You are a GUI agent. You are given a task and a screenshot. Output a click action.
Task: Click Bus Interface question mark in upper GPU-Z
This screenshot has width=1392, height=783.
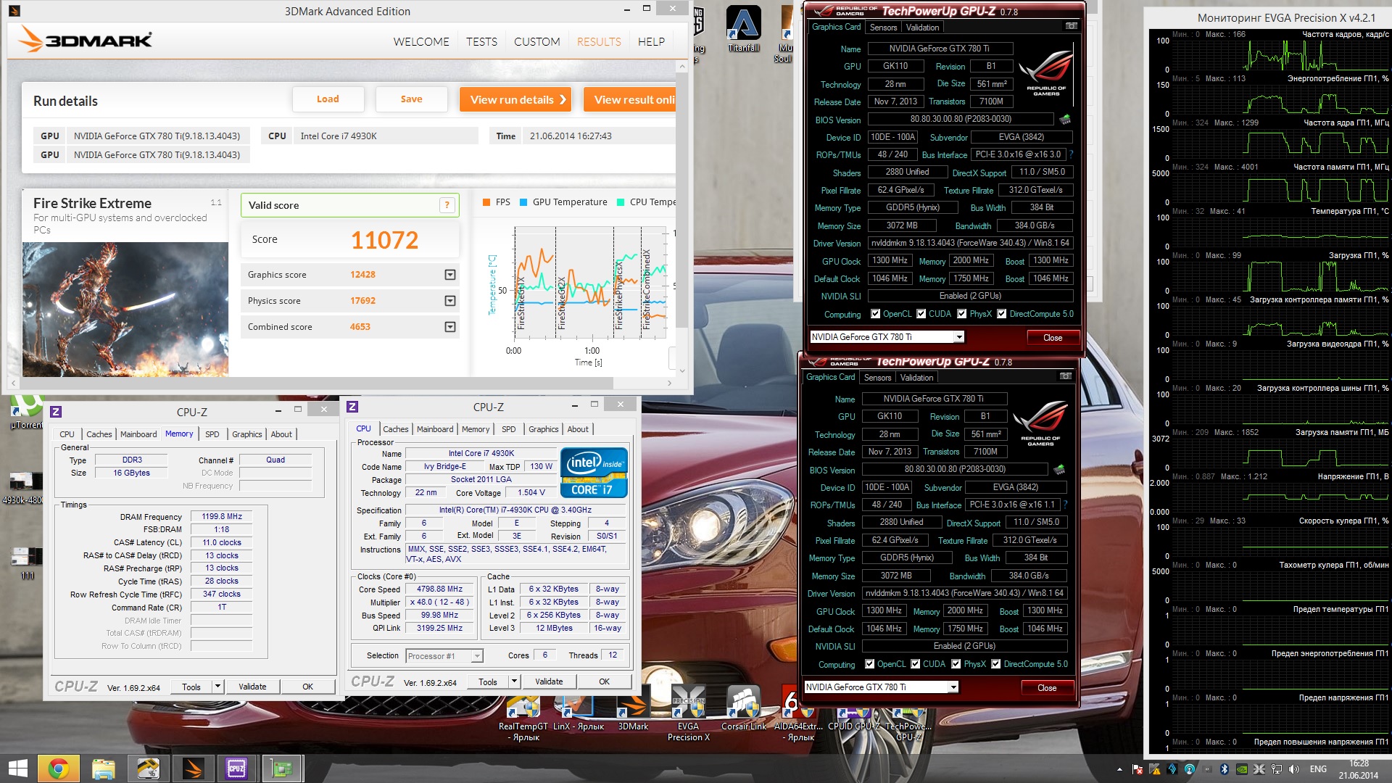coord(1071,154)
